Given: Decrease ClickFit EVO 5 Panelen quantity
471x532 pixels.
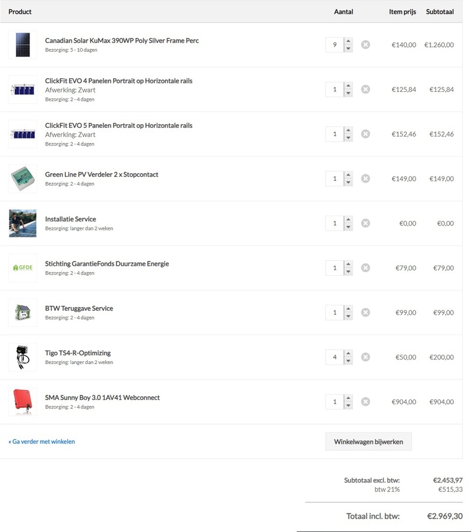Looking at the screenshot, I should pos(348,138).
